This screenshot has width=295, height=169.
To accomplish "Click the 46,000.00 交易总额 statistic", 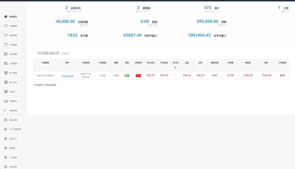I will coord(72,22).
